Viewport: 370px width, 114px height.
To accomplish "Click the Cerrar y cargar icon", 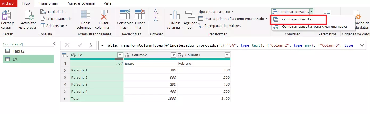I will 7,15.
